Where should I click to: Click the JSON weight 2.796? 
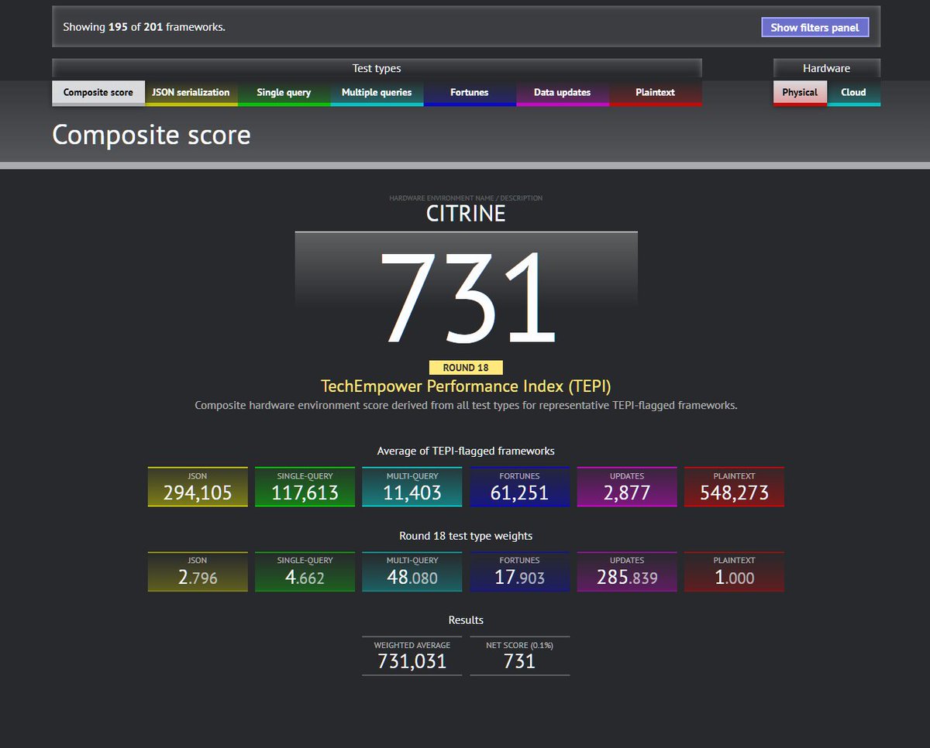198,577
